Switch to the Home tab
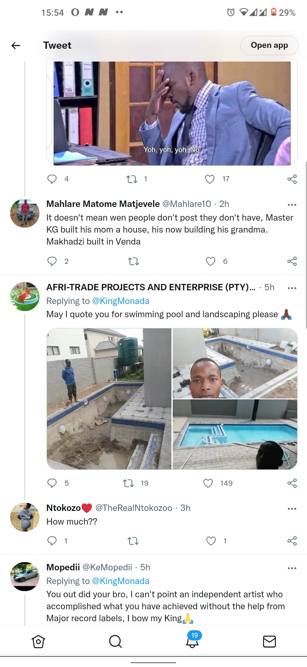This screenshot has width=307, height=667. [x=38, y=641]
